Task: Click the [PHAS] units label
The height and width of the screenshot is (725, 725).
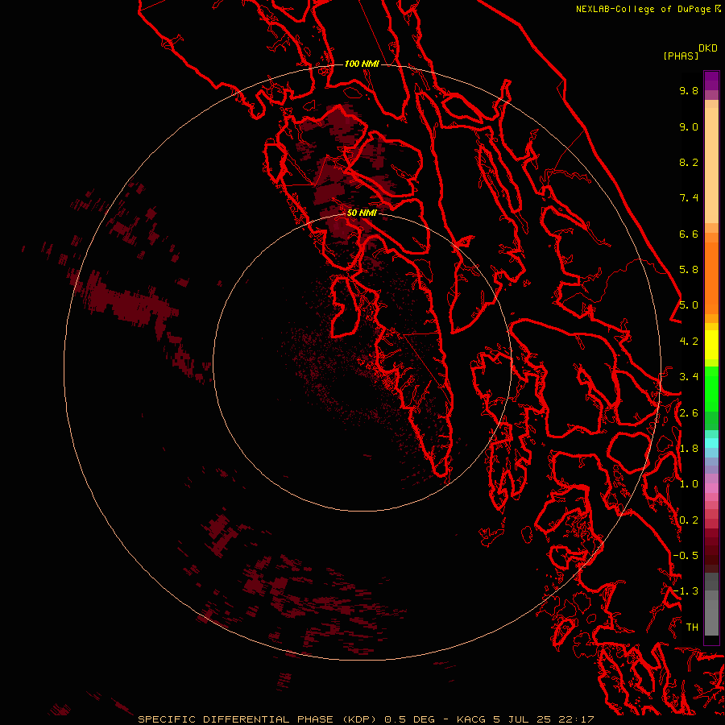Action: (x=681, y=56)
